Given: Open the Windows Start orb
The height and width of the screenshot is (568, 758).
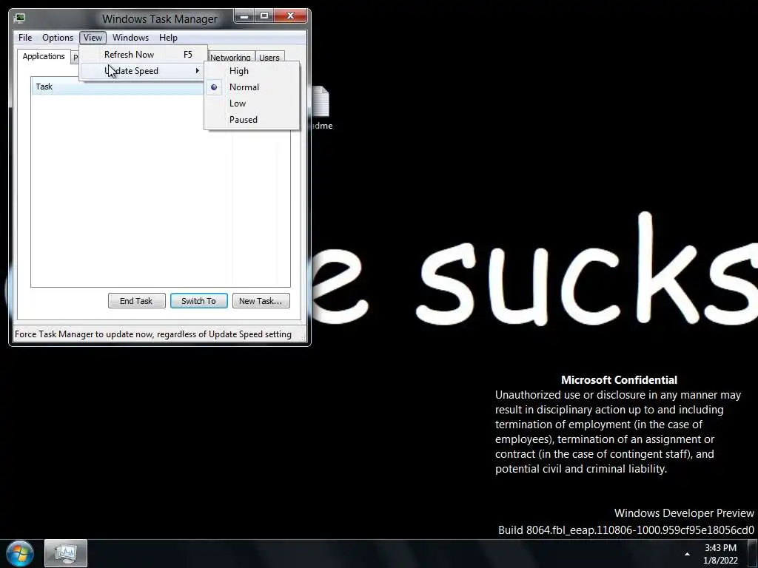Looking at the screenshot, I should click(20, 553).
